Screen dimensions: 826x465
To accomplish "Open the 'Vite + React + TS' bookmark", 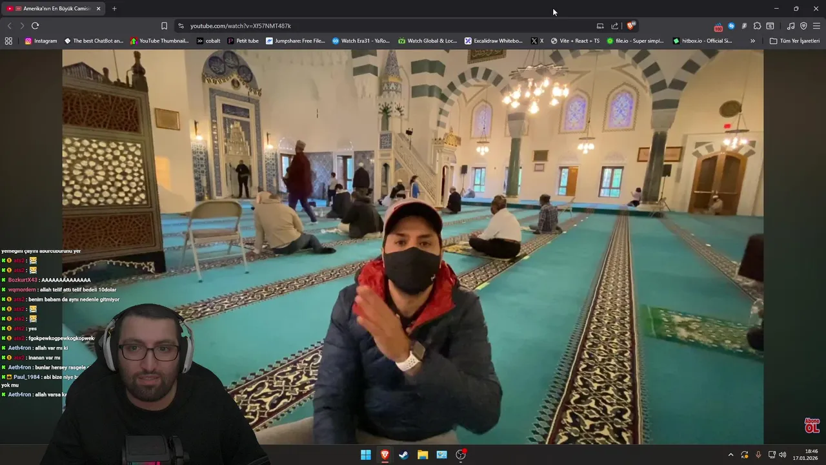I will tap(575, 41).
